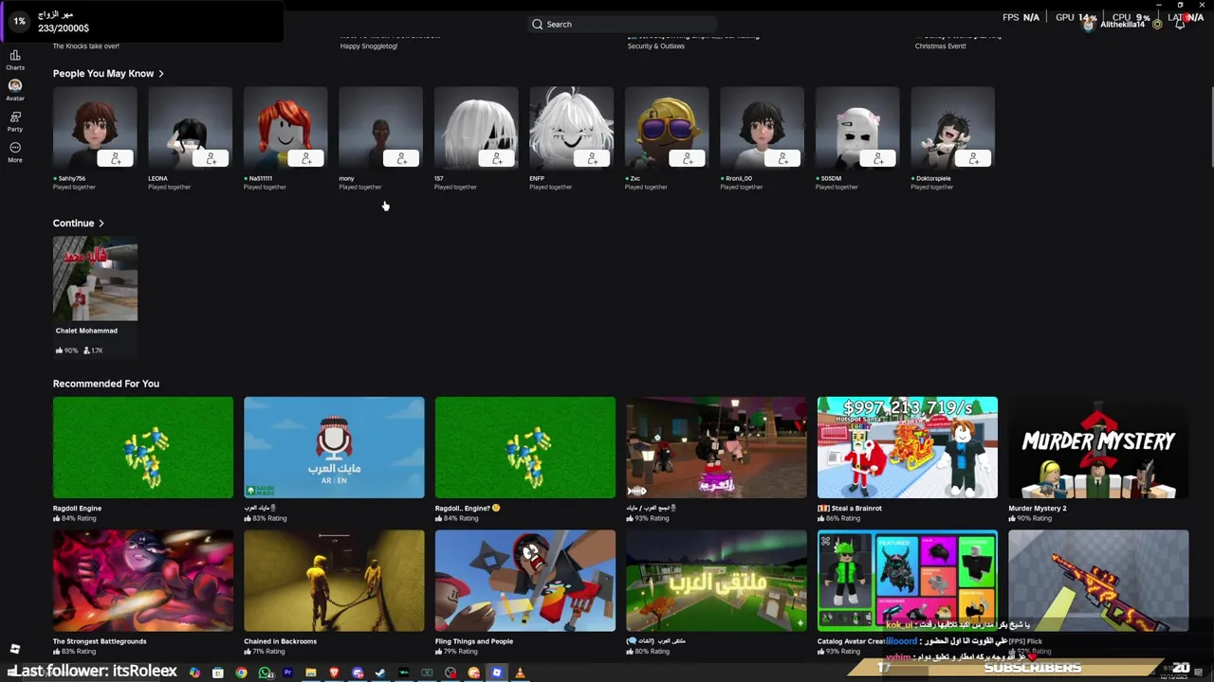Viewport: 1214px width, 682px height.
Task: Open the Chalet Mohammad game thumbnail
Action: (x=95, y=279)
